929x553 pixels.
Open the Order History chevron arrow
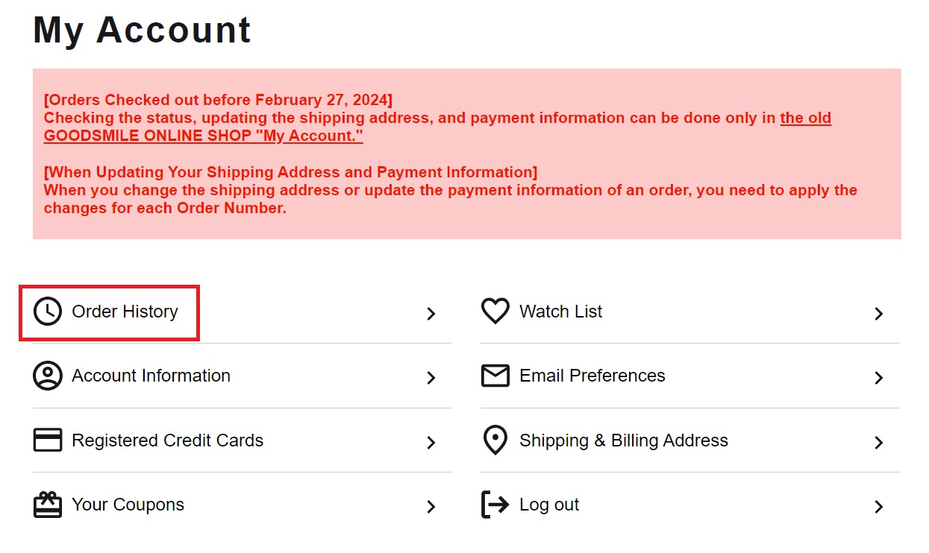point(431,314)
